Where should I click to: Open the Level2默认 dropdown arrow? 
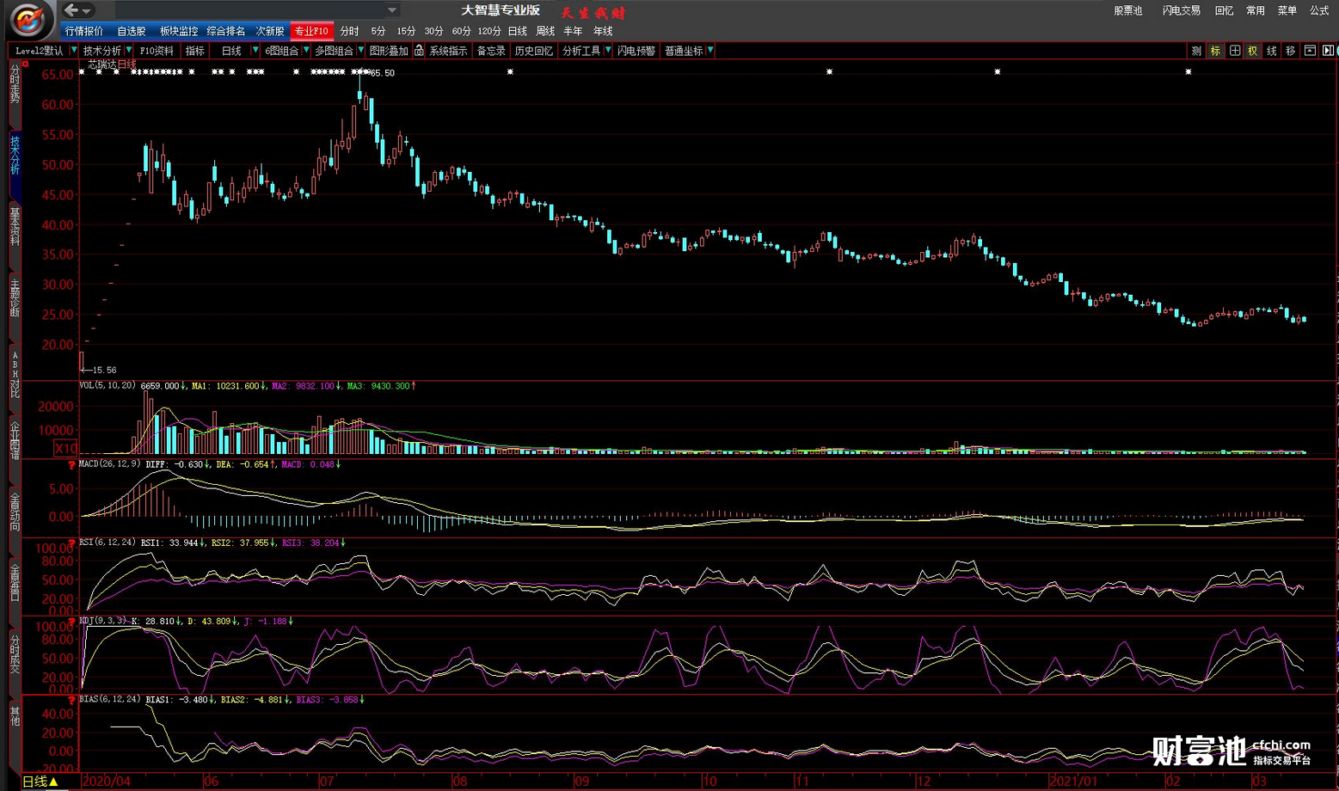[73, 51]
